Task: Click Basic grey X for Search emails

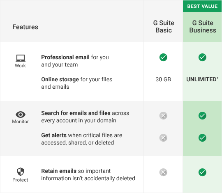Action: 163,116
